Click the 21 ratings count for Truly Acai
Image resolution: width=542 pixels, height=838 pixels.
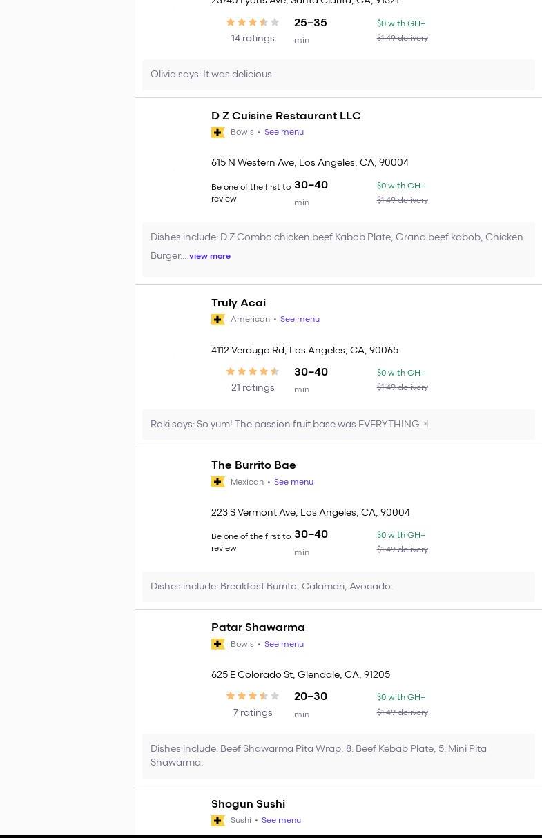tap(253, 388)
